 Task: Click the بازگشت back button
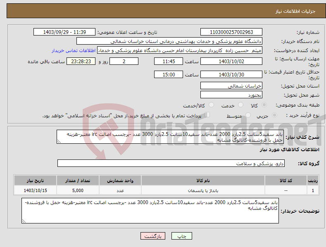click(153, 236)
